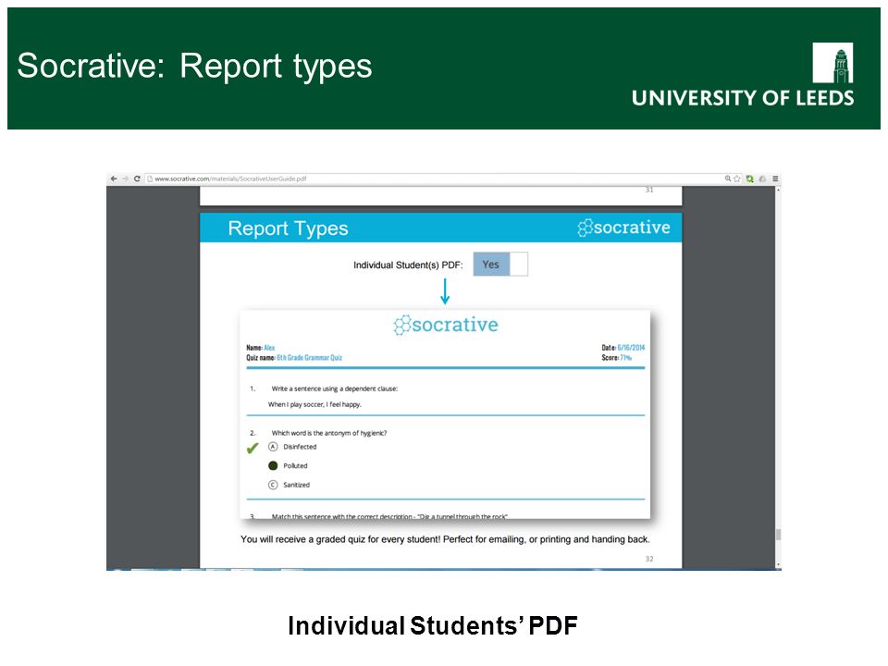Click the question 3 'Match this sentence' text
888x666 pixels.
(x=389, y=516)
